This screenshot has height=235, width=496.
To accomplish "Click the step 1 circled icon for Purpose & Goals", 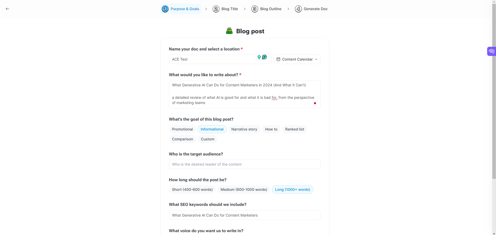I will click(x=165, y=9).
